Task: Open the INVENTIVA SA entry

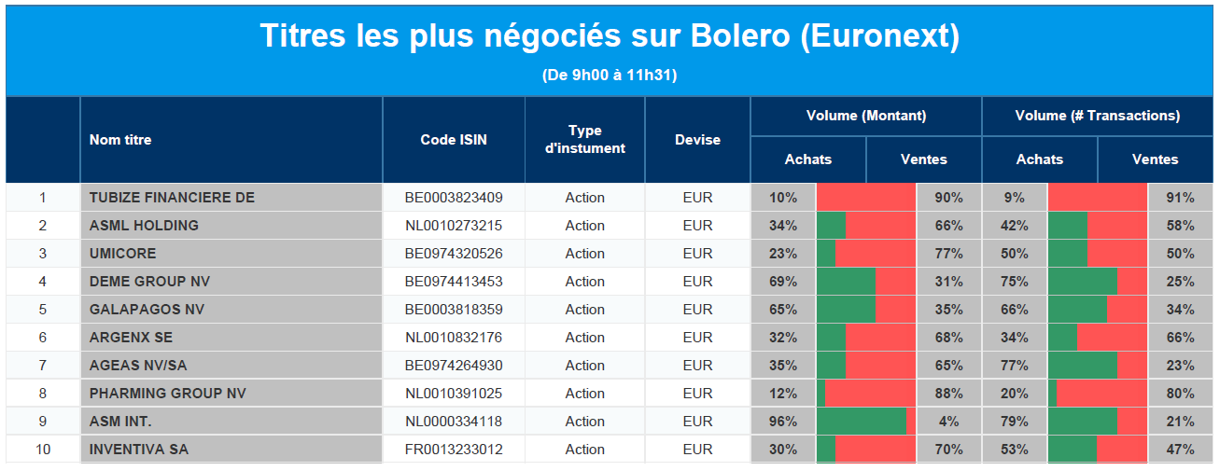Action: click(139, 450)
